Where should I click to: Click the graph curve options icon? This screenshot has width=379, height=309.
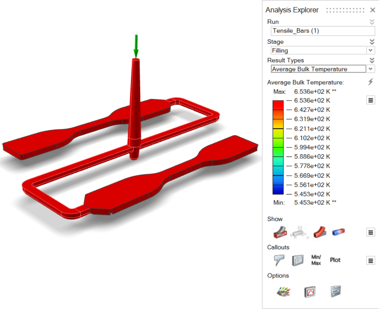click(x=310, y=292)
